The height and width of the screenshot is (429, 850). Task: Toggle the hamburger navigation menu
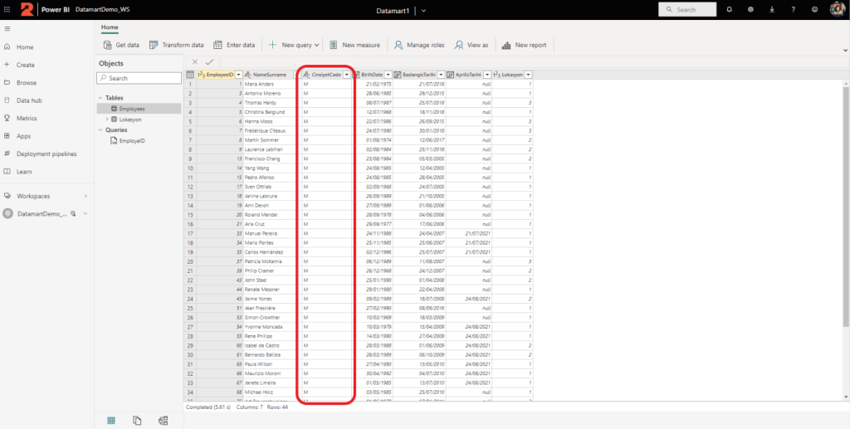point(7,29)
